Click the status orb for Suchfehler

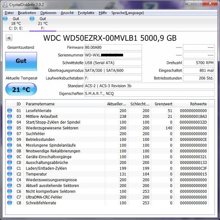tap(10, 134)
